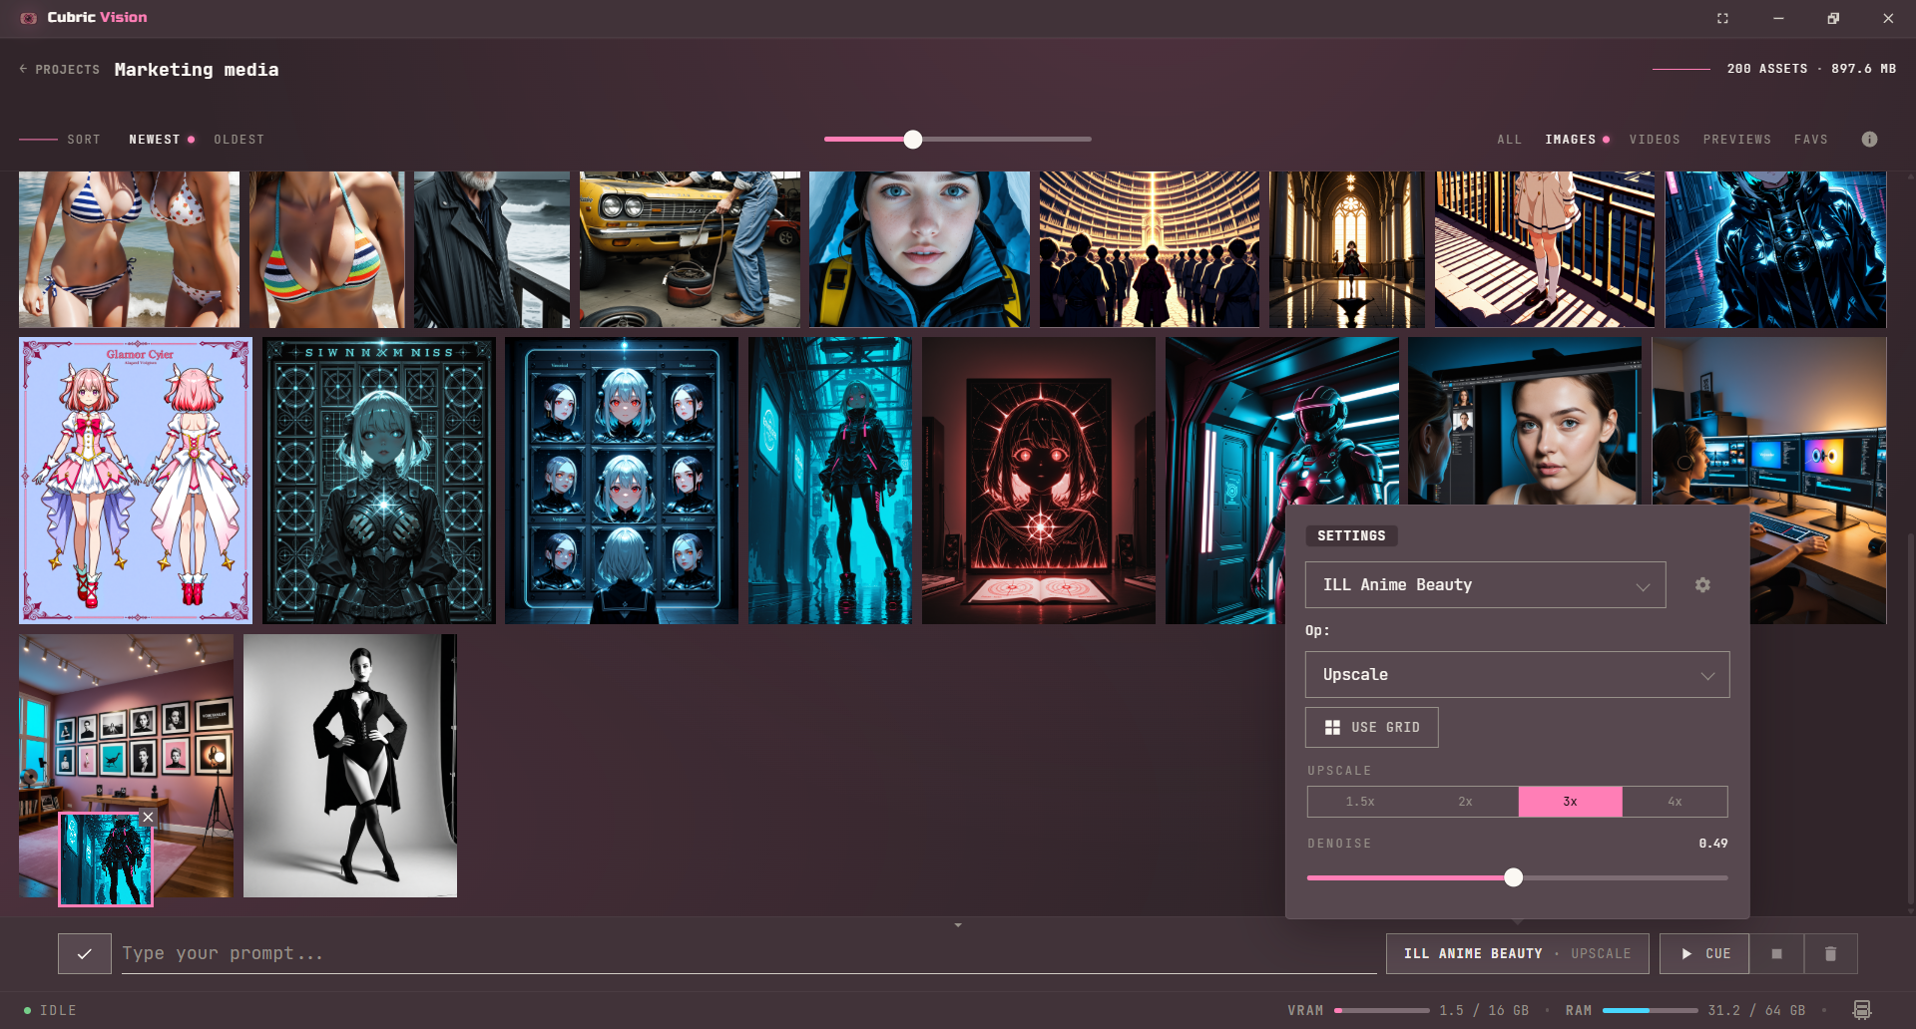This screenshot has width=1916, height=1029.
Task: Open the cyan neon street figure thumbnail
Action: [830, 481]
